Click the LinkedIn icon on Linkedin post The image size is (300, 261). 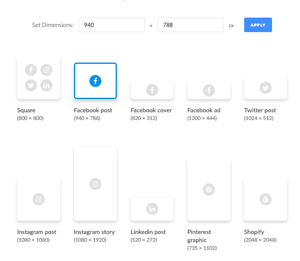[x=152, y=209]
